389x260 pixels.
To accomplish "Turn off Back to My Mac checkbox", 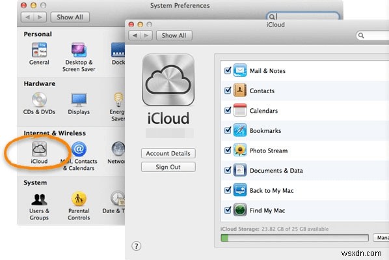I will click(x=228, y=190).
